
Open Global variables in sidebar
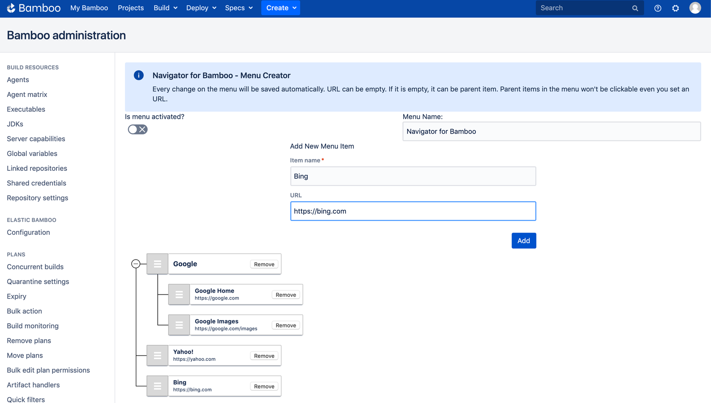32,154
